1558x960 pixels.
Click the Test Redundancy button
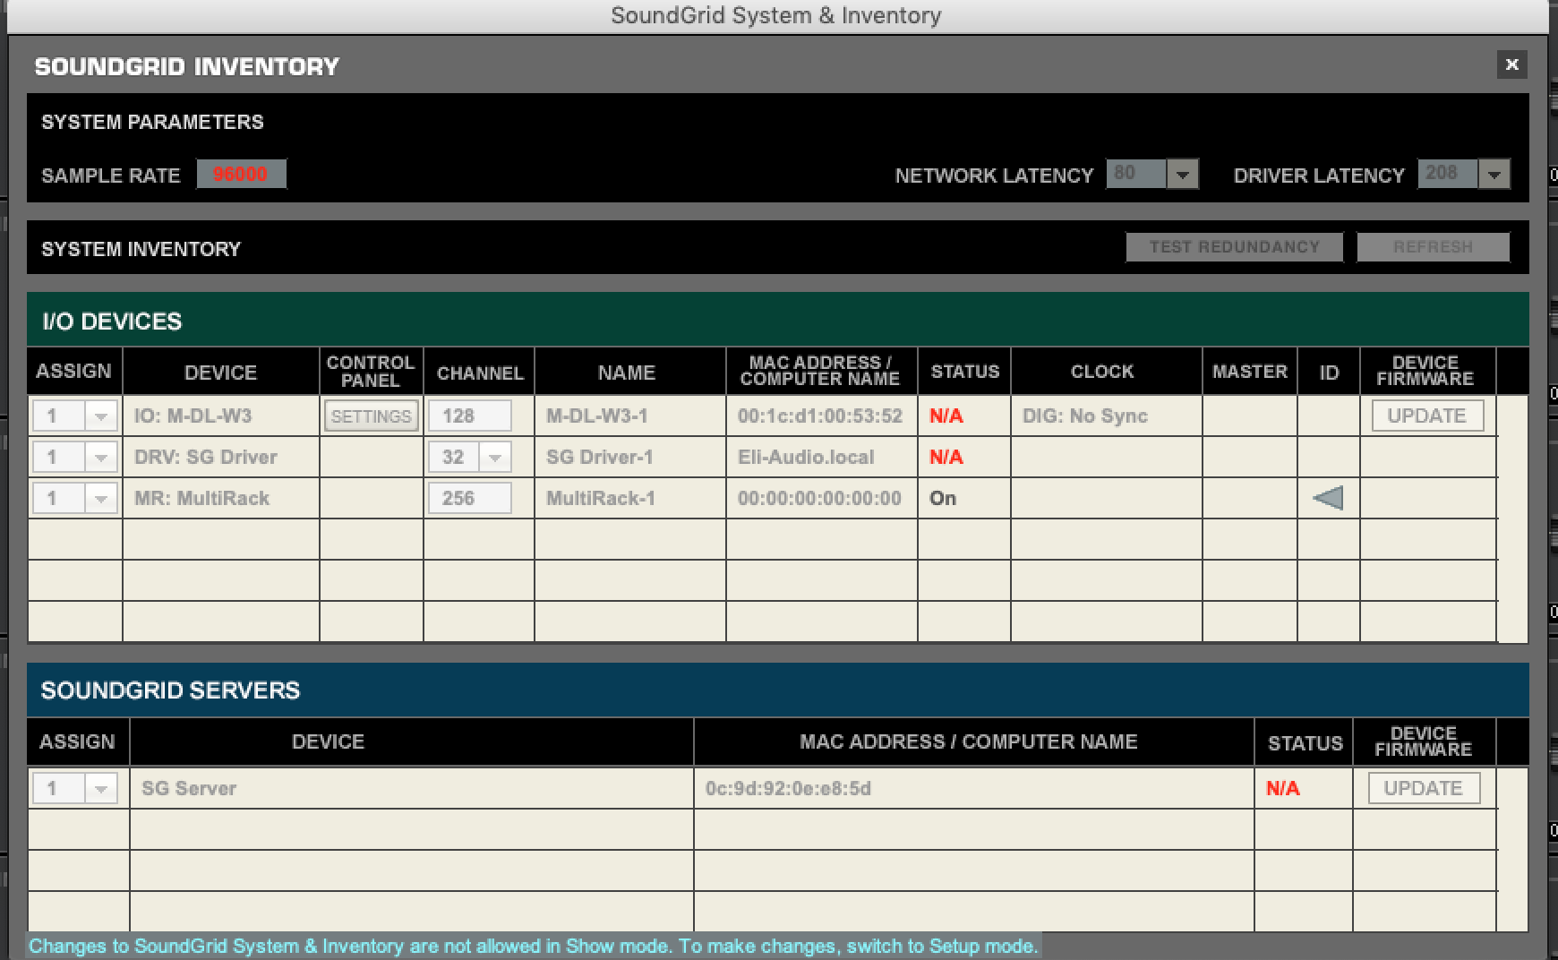[x=1234, y=247]
